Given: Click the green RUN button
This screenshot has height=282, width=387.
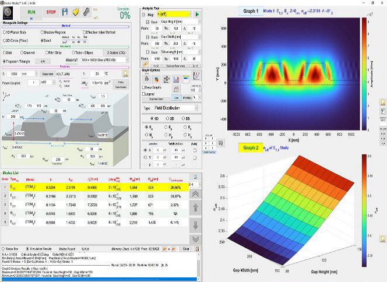Looking at the screenshot, I should pyautogui.click(x=31, y=11).
